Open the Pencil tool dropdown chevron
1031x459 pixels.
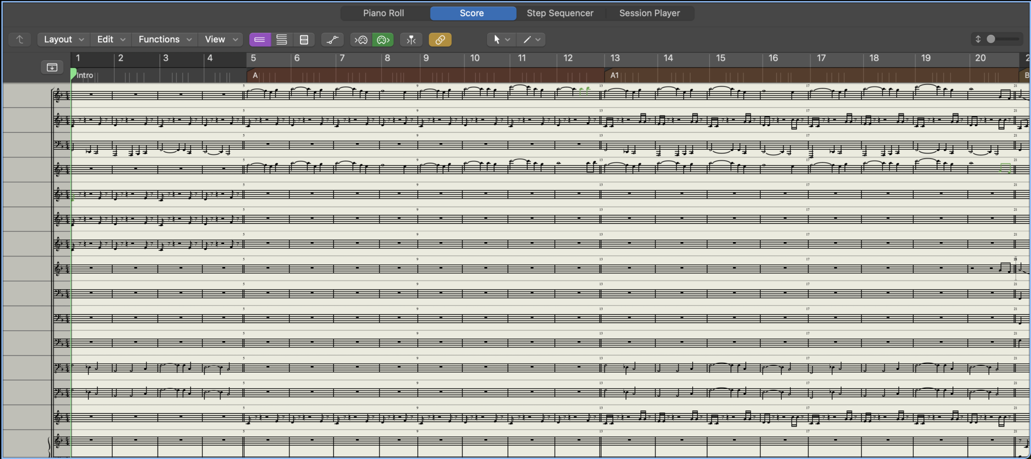pos(539,39)
